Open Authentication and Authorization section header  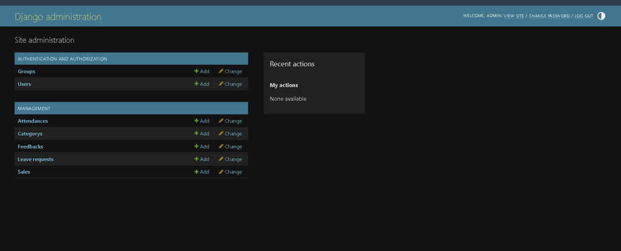(x=62, y=59)
